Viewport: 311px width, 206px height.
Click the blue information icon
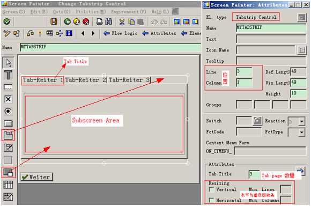point(69,33)
